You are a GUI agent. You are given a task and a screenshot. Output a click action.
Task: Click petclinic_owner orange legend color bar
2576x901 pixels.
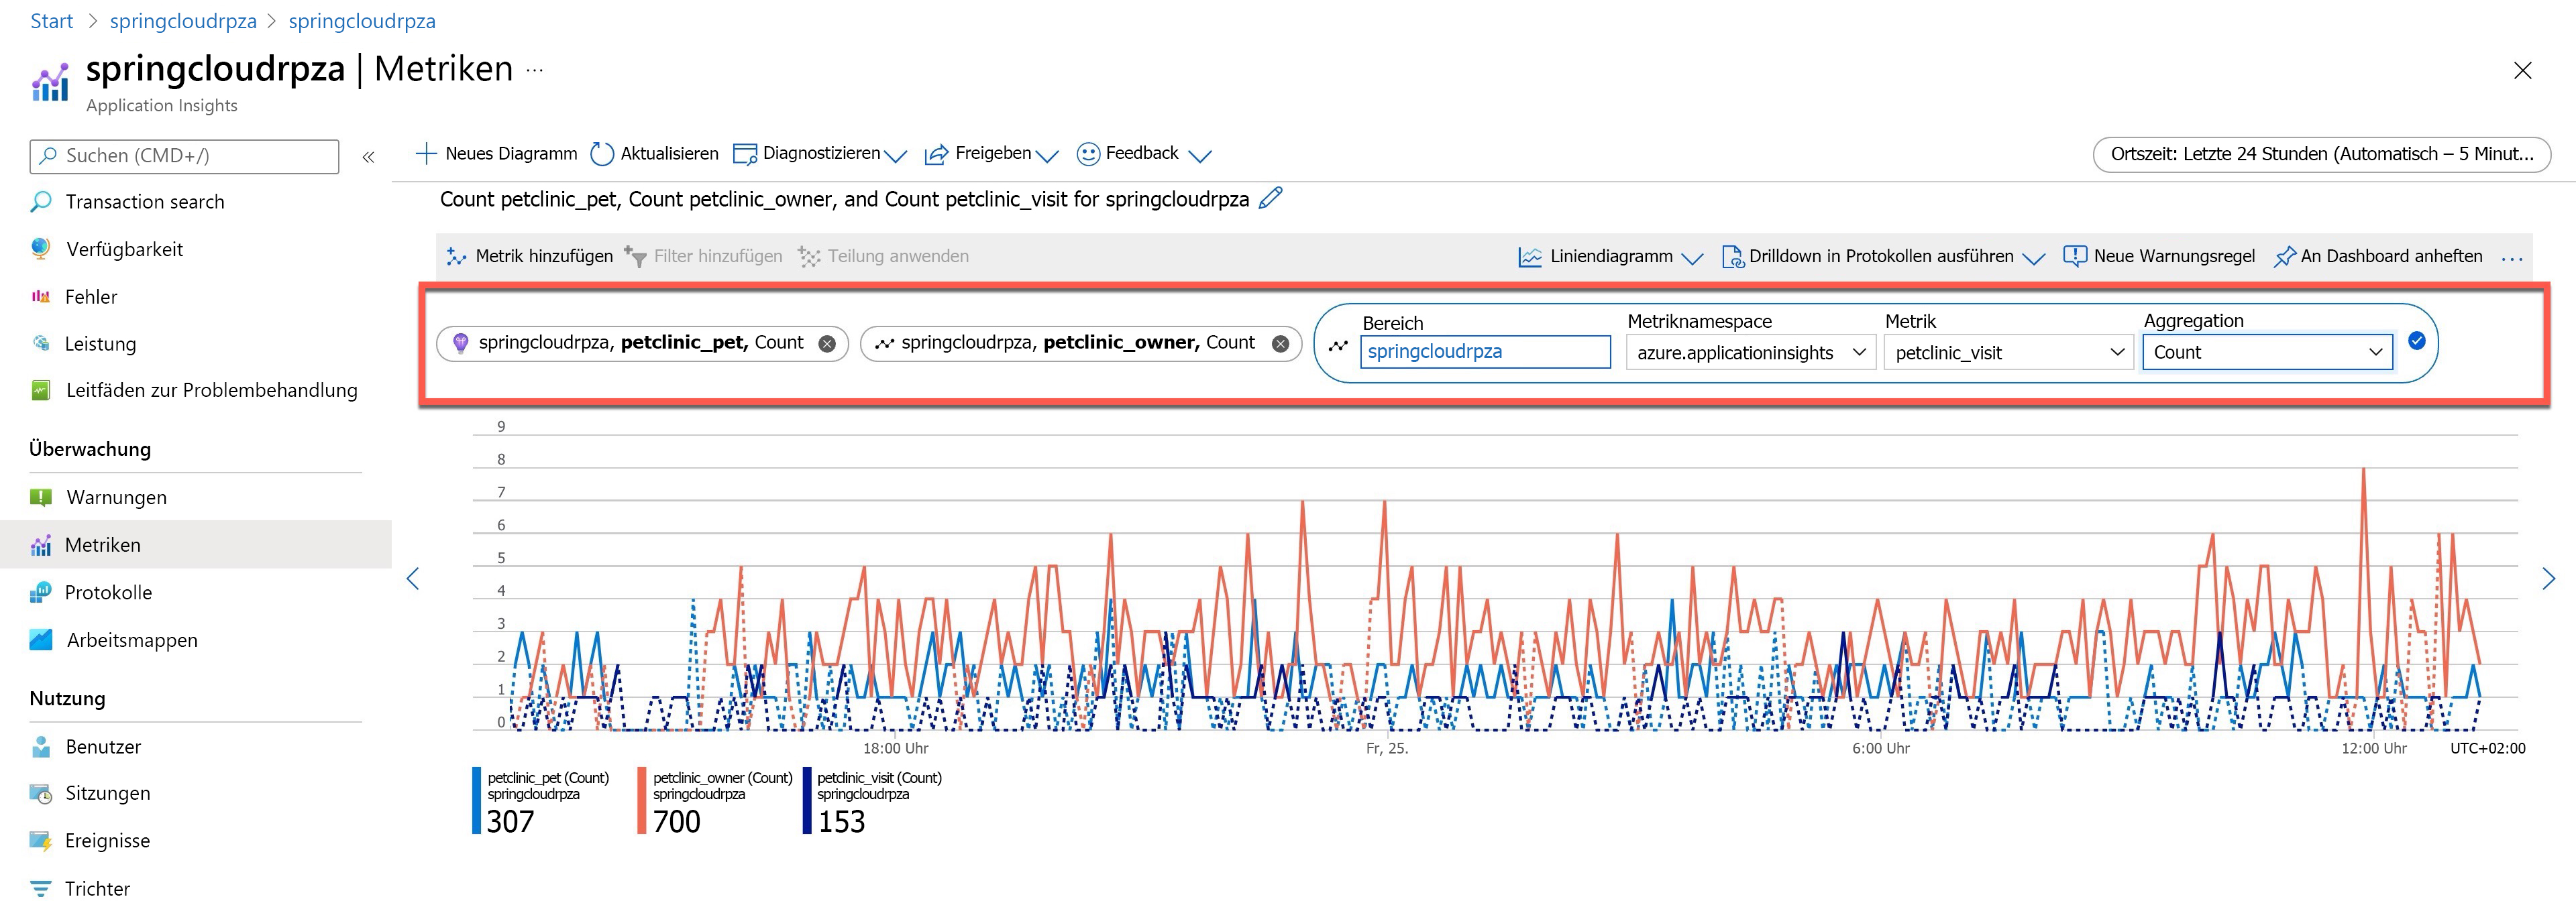642,800
